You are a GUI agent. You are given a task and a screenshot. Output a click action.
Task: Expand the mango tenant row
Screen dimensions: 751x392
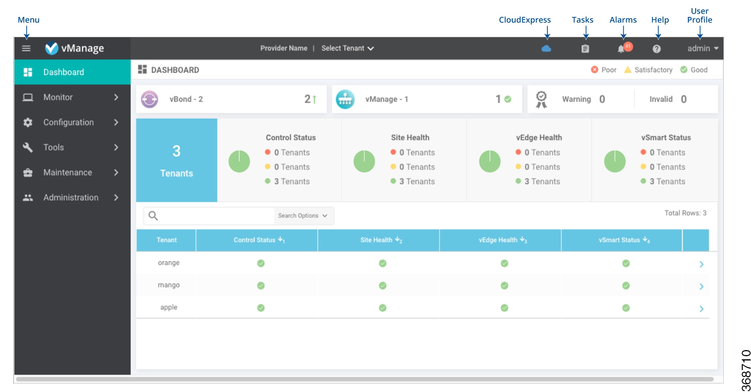[x=702, y=286]
